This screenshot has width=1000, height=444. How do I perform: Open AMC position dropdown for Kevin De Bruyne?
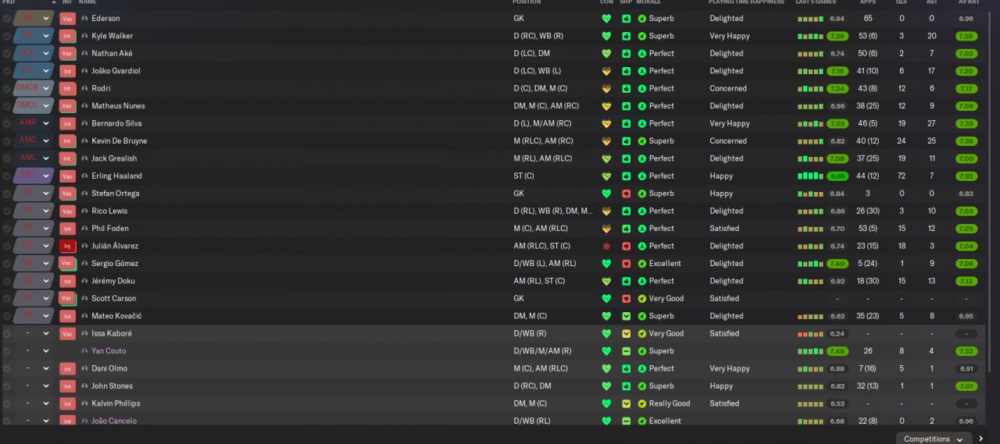(x=34, y=141)
